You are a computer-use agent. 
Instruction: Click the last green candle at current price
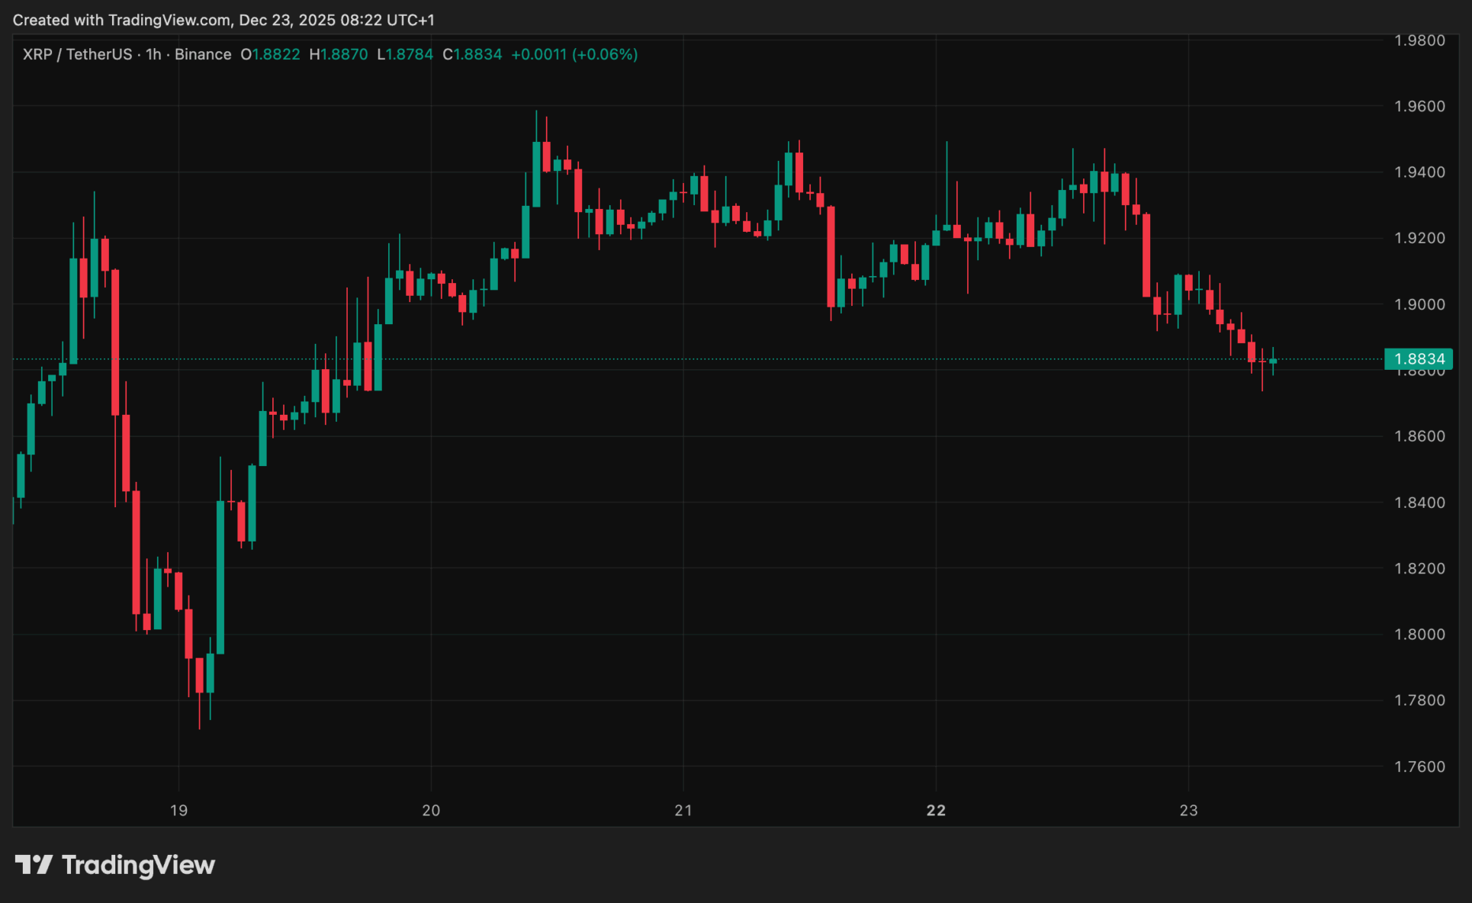tap(1273, 361)
